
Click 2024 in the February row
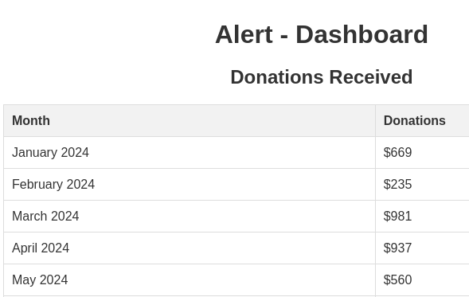pos(80,184)
